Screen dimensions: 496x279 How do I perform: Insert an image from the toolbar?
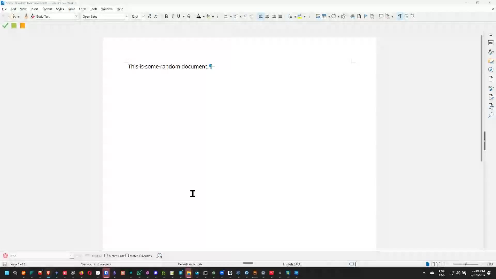click(318, 16)
